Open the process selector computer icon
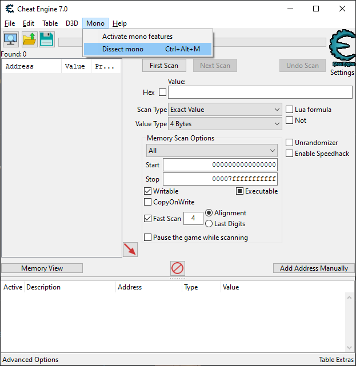356x366 pixels. 11,39
